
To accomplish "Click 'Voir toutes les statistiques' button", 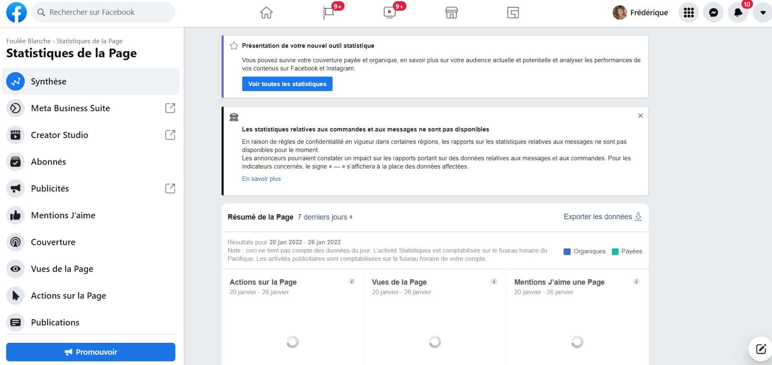I will click(x=287, y=84).
